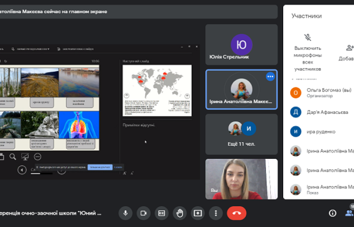Screen dimensions: 354x227
Task: Raise hand in the meeting
Action: (x=180, y=213)
